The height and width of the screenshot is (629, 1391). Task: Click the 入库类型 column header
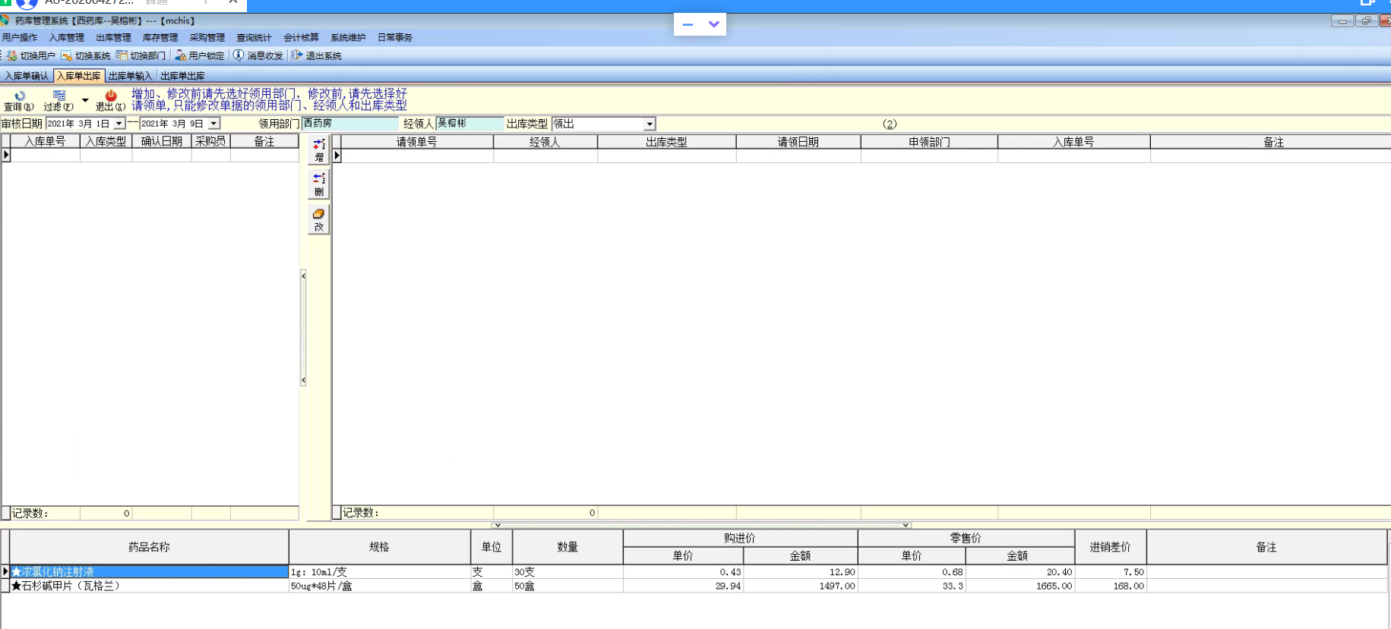106,141
